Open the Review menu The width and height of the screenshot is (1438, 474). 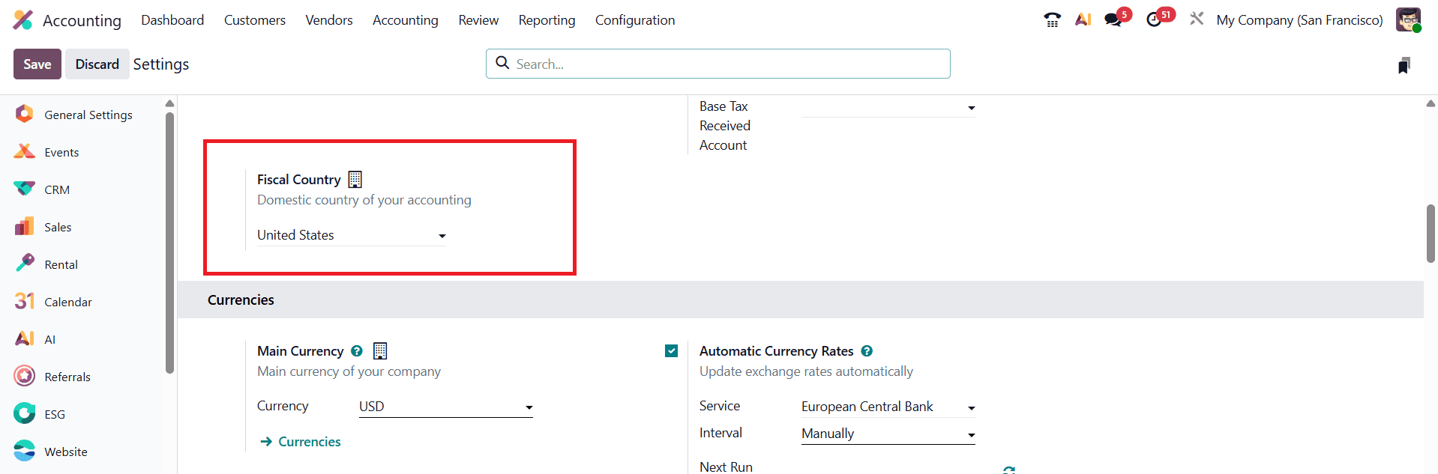pyautogui.click(x=478, y=20)
